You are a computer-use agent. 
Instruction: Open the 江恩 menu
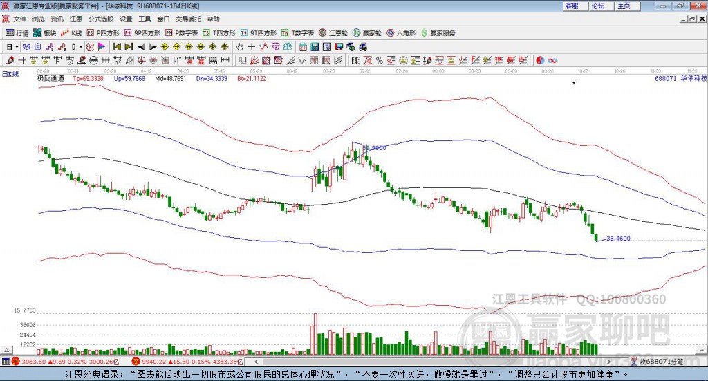(76, 19)
